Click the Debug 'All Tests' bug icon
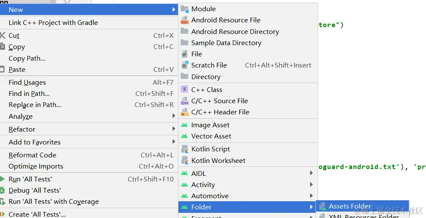426x218 pixels. [x=3, y=190]
